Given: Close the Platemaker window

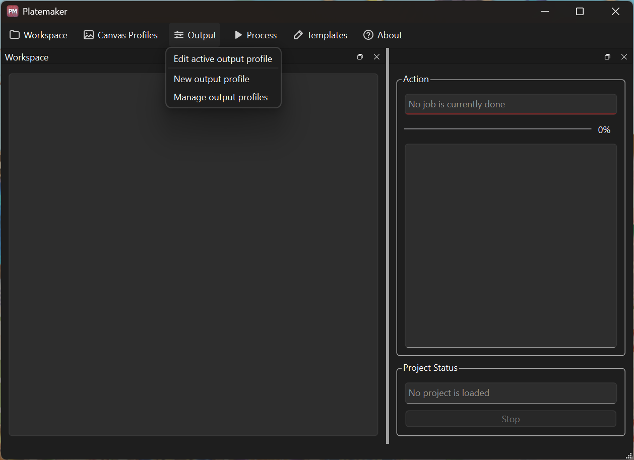Looking at the screenshot, I should point(615,11).
